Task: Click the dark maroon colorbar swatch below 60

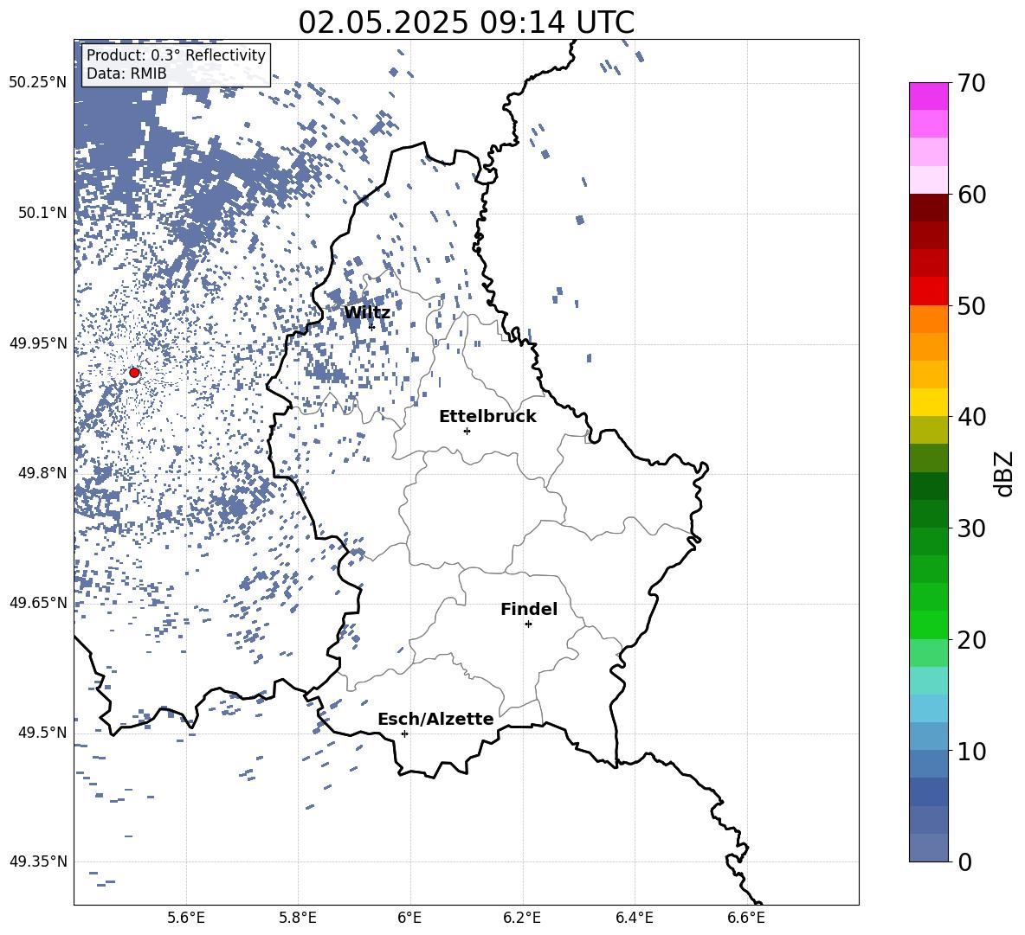Action: click(x=929, y=208)
